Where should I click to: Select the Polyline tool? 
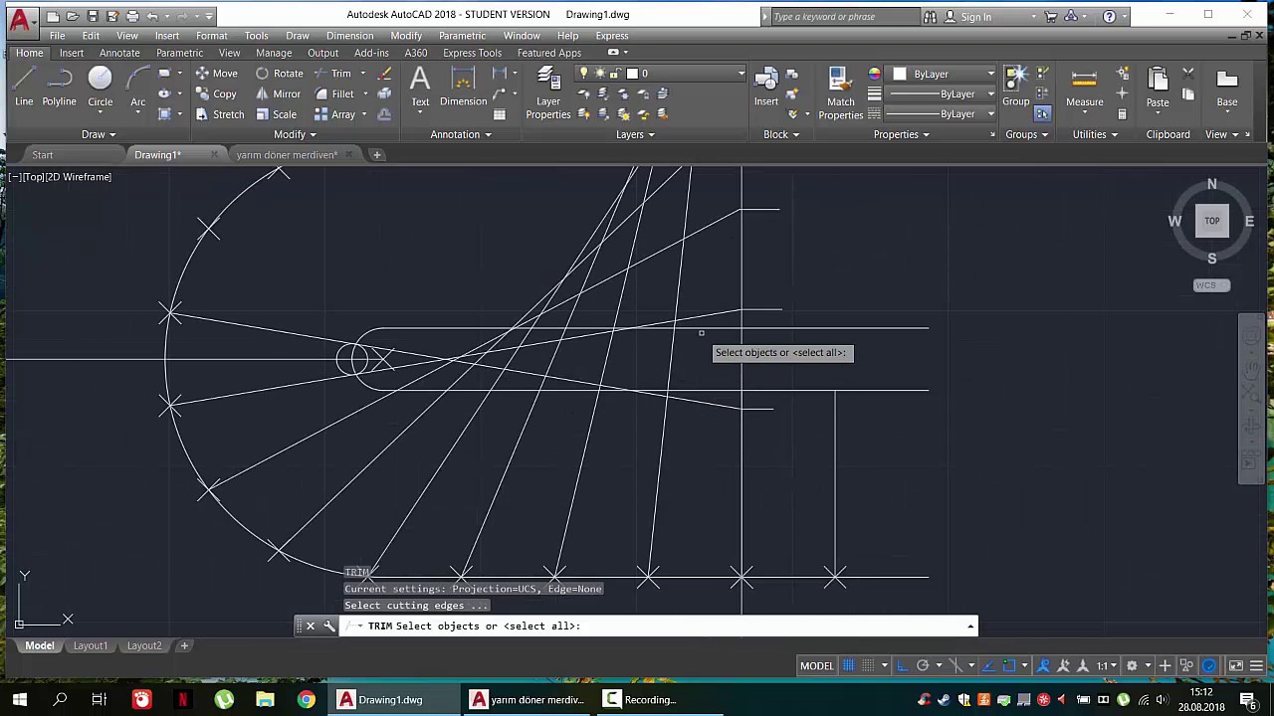pyautogui.click(x=59, y=87)
